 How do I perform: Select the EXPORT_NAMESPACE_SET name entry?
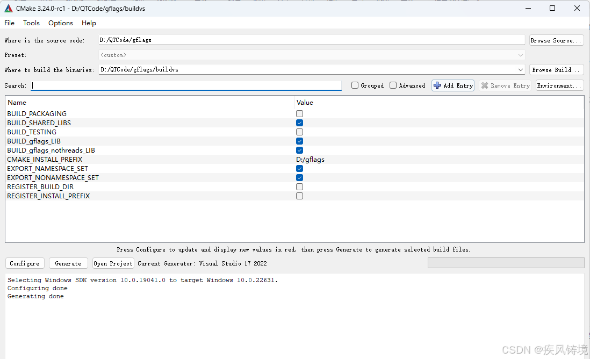47,169
